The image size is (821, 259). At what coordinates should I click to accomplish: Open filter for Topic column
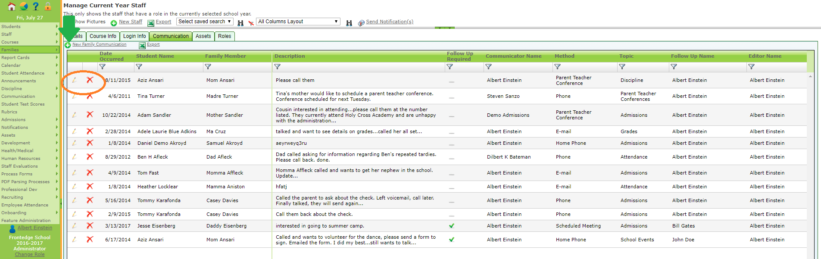click(622, 67)
